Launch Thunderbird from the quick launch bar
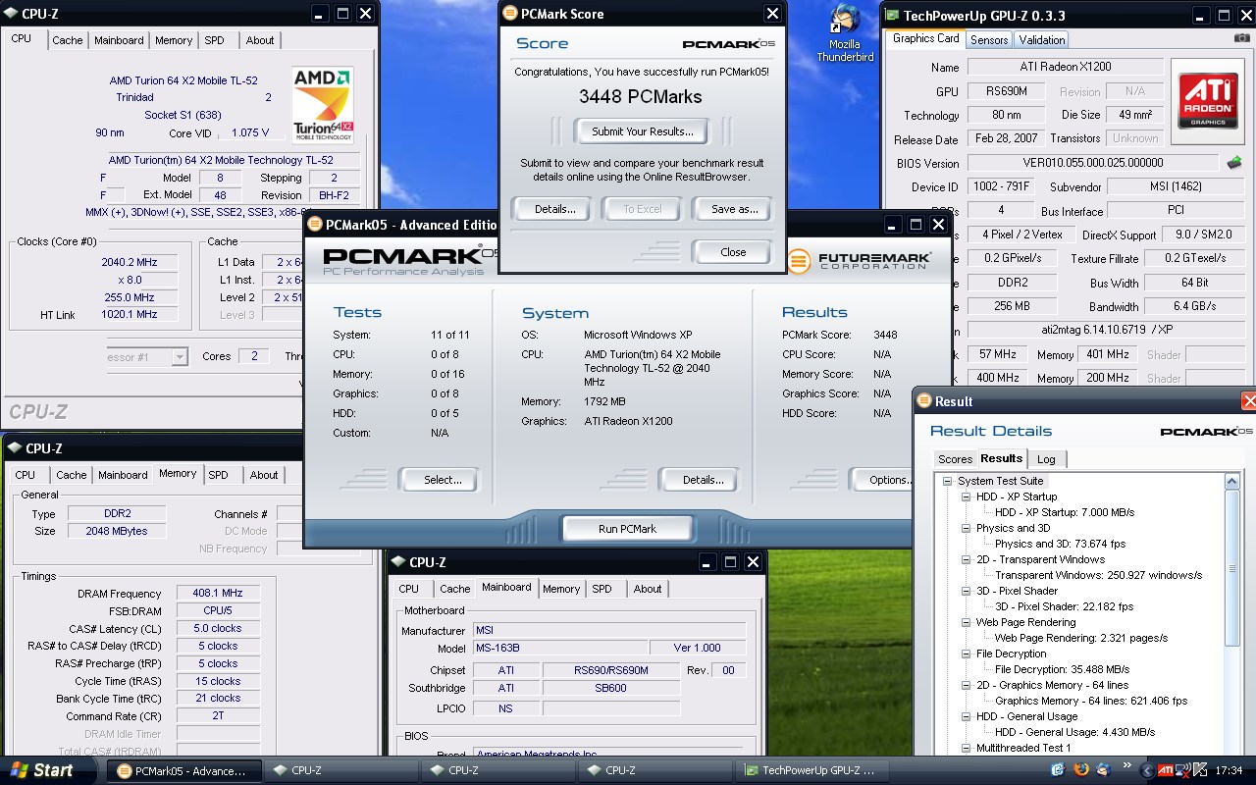Viewport: 1256px width, 785px height. click(x=1103, y=769)
